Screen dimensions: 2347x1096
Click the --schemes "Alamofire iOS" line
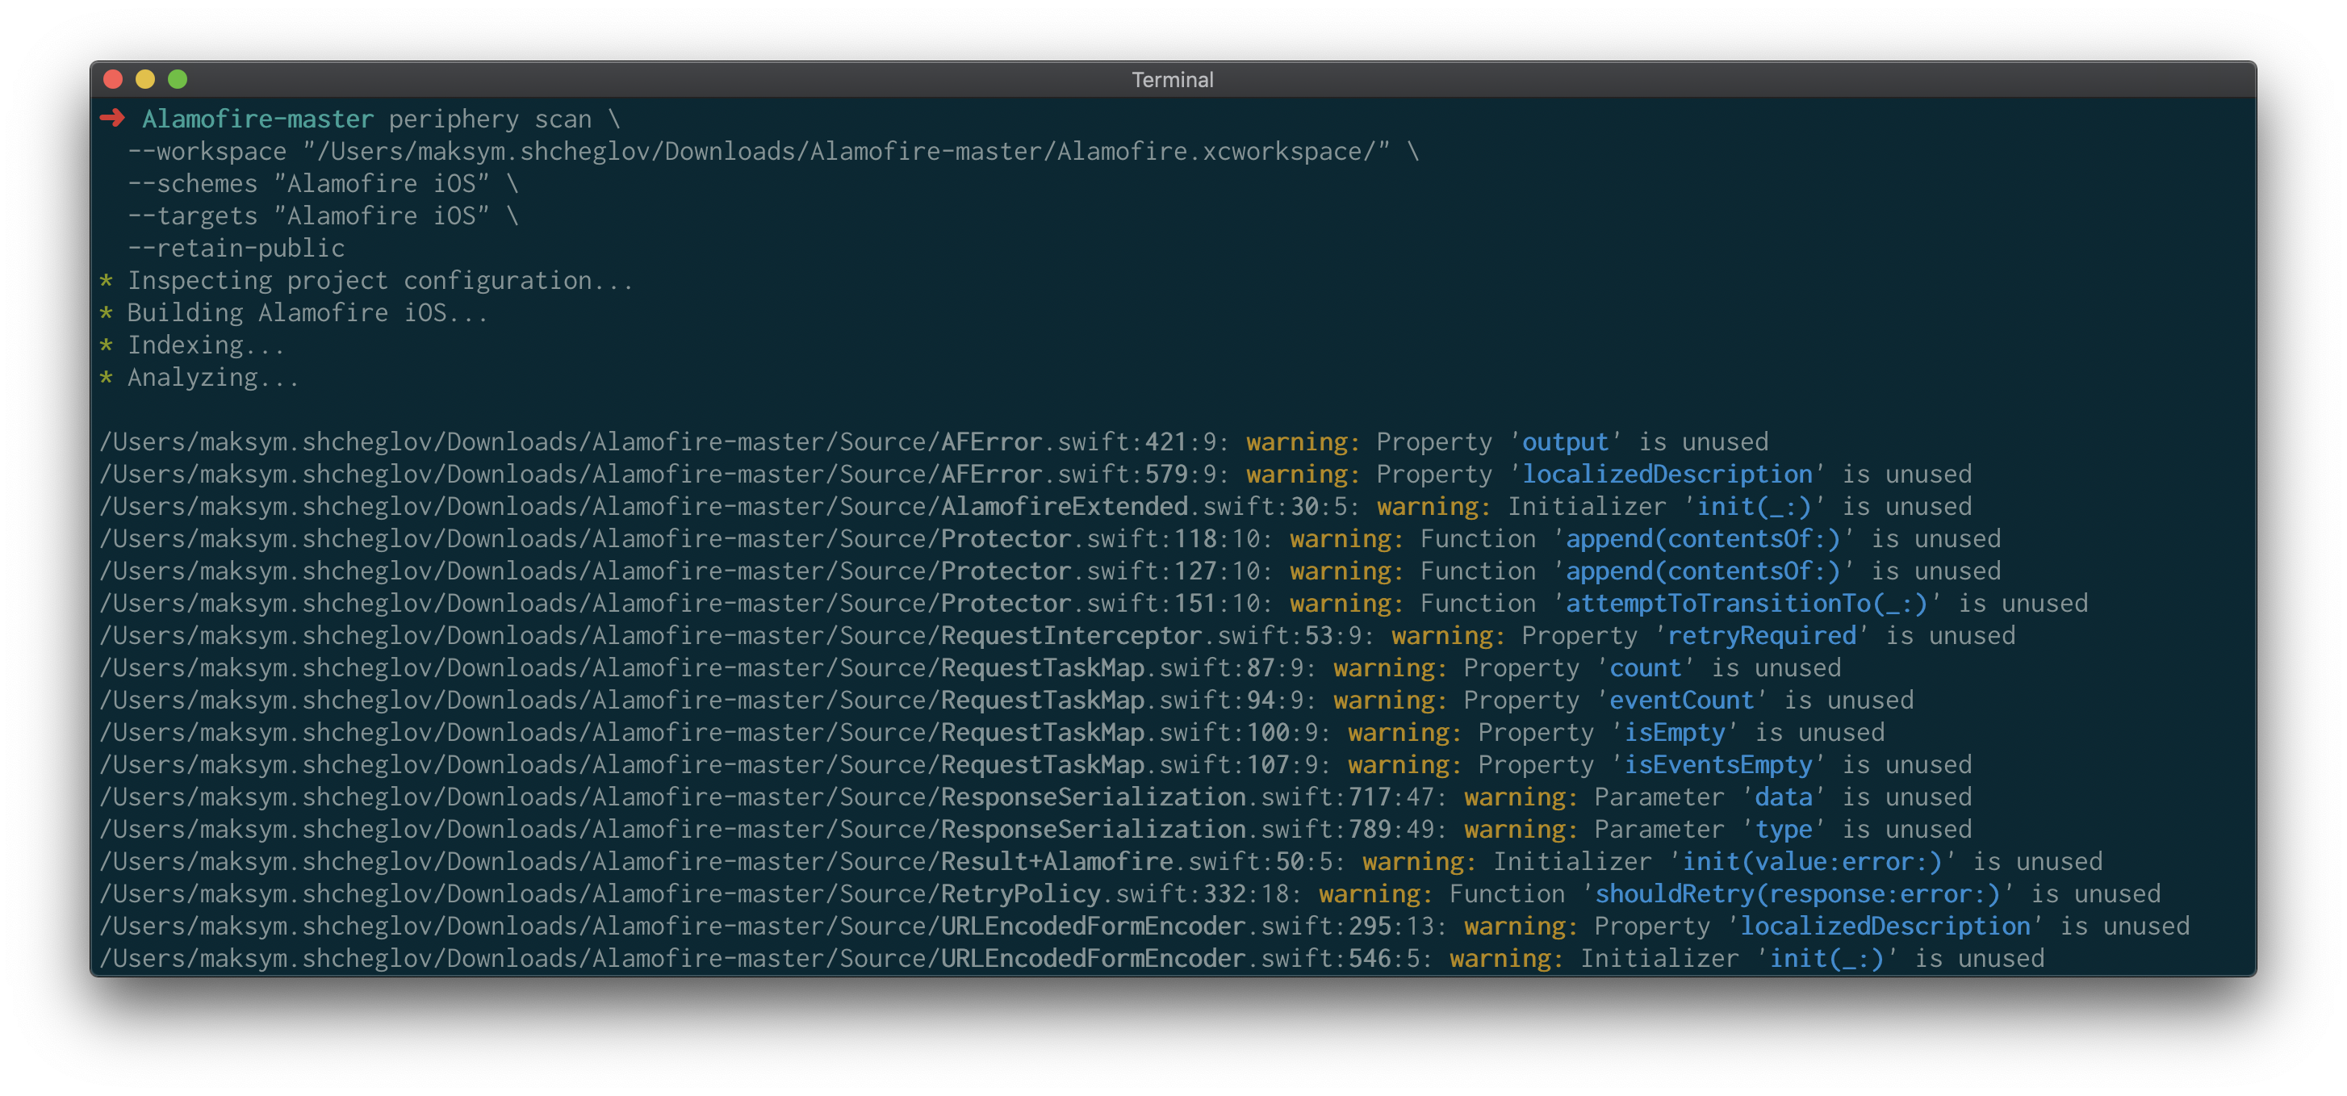point(323,184)
